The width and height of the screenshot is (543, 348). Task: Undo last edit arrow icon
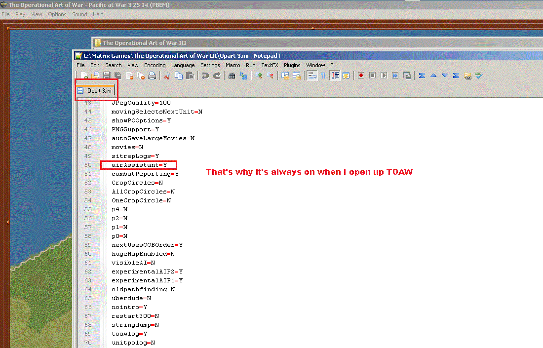coord(205,76)
